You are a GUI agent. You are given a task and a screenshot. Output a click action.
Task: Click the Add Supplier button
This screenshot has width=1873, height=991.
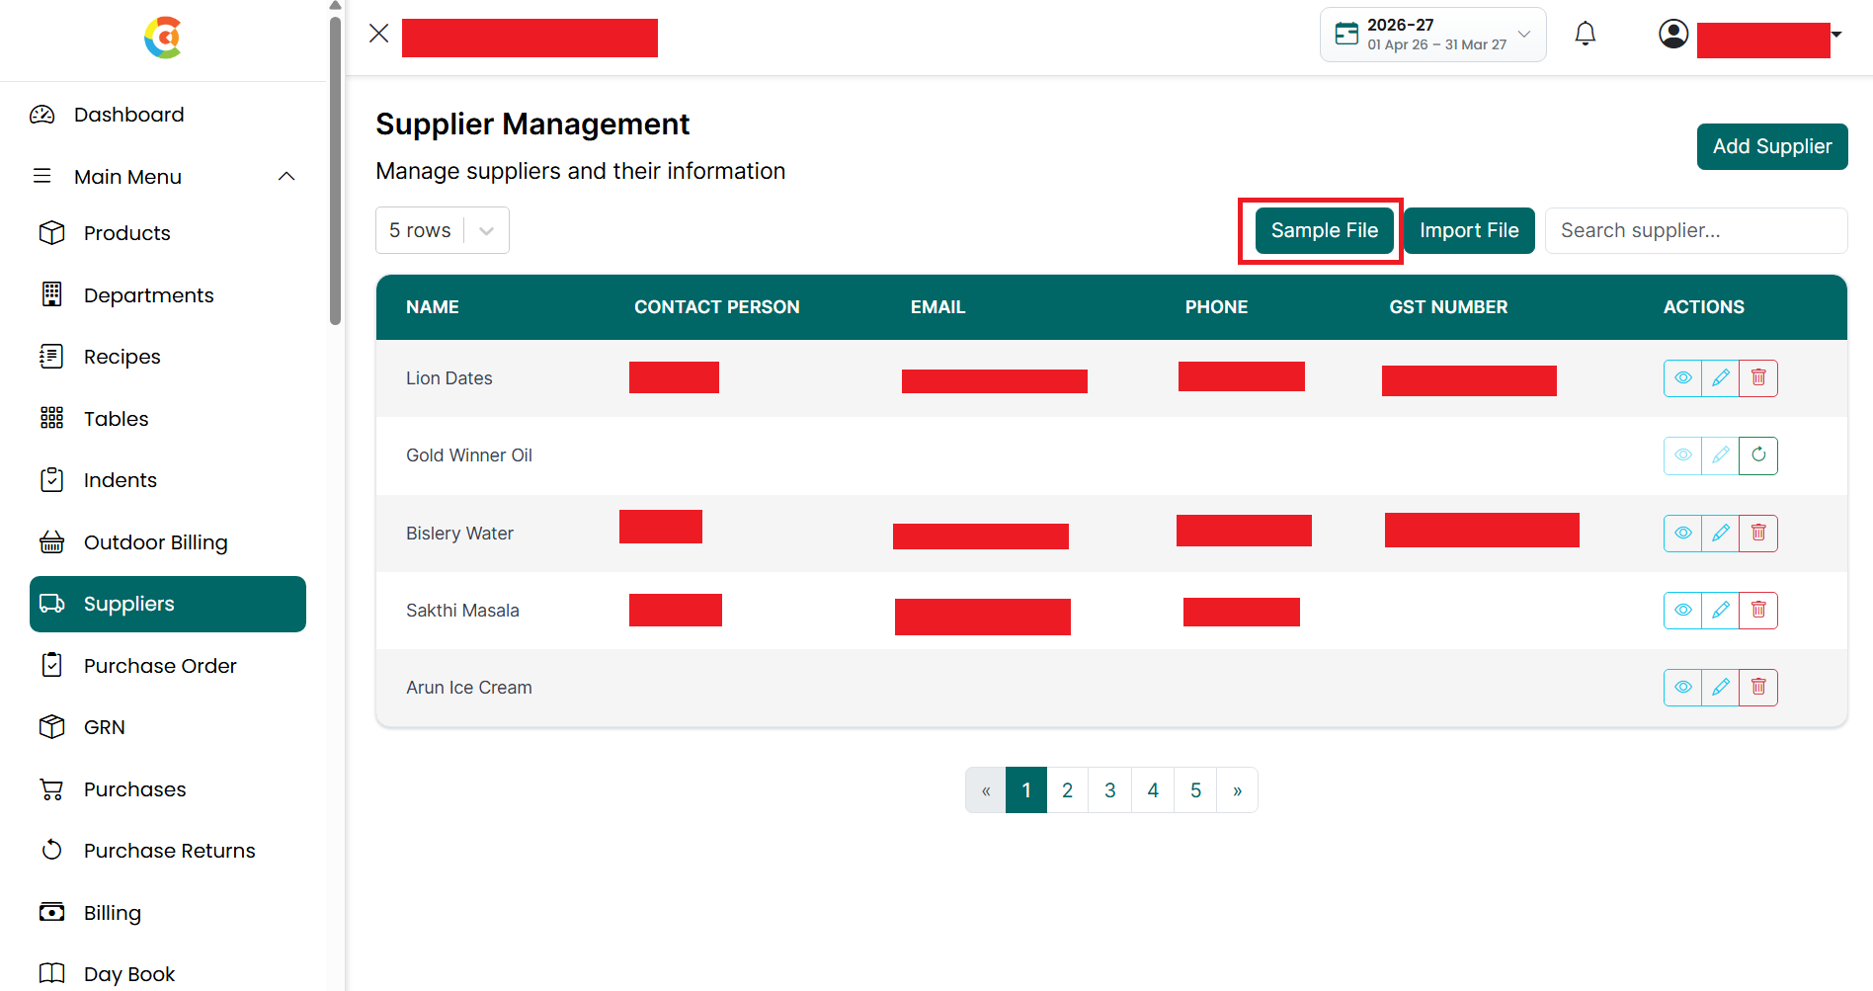tap(1772, 146)
